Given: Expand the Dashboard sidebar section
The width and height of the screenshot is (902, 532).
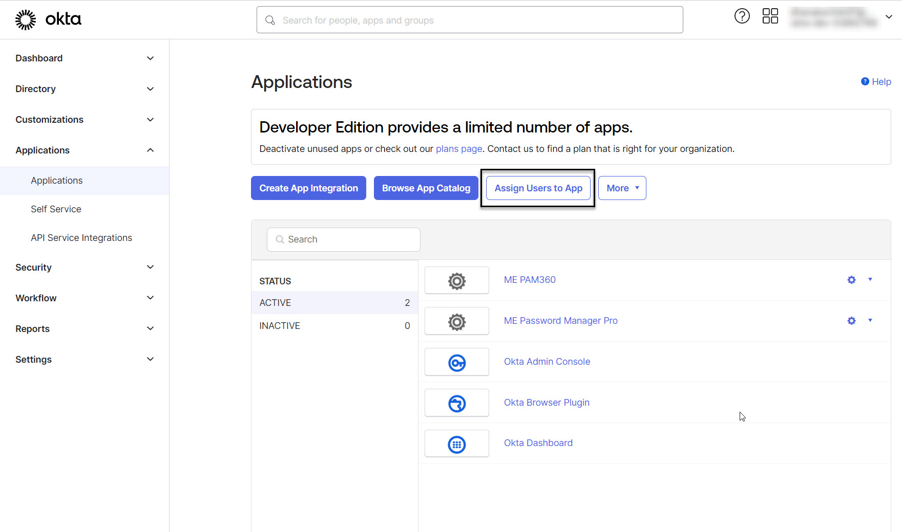Looking at the screenshot, I should 85,58.
